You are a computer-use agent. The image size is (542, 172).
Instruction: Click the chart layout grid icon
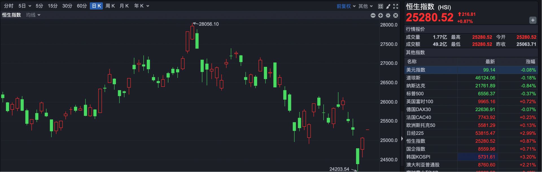click(381, 6)
